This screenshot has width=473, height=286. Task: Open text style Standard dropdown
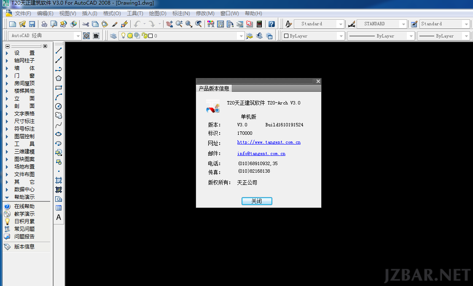(341, 24)
